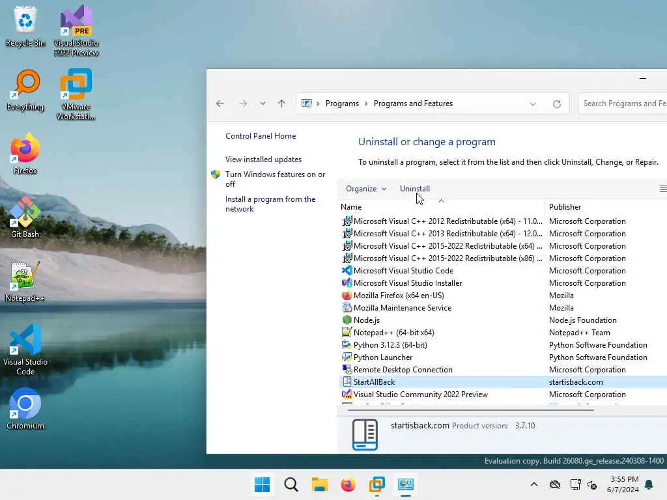Show hidden system tray icons
The image size is (667, 500).
pyautogui.click(x=534, y=484)
